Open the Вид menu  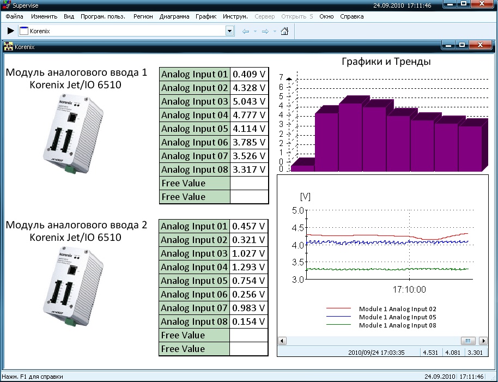tap(69, 16)
